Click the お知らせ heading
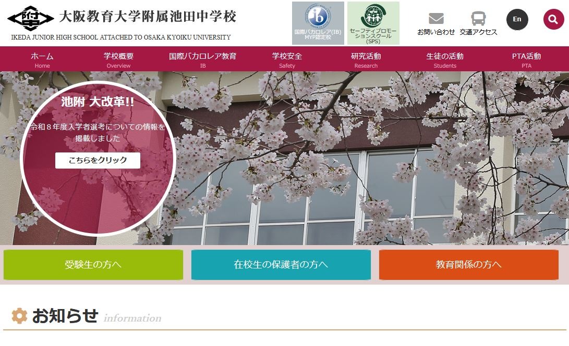Screen dimensions: 569x346 pos(65,316)
